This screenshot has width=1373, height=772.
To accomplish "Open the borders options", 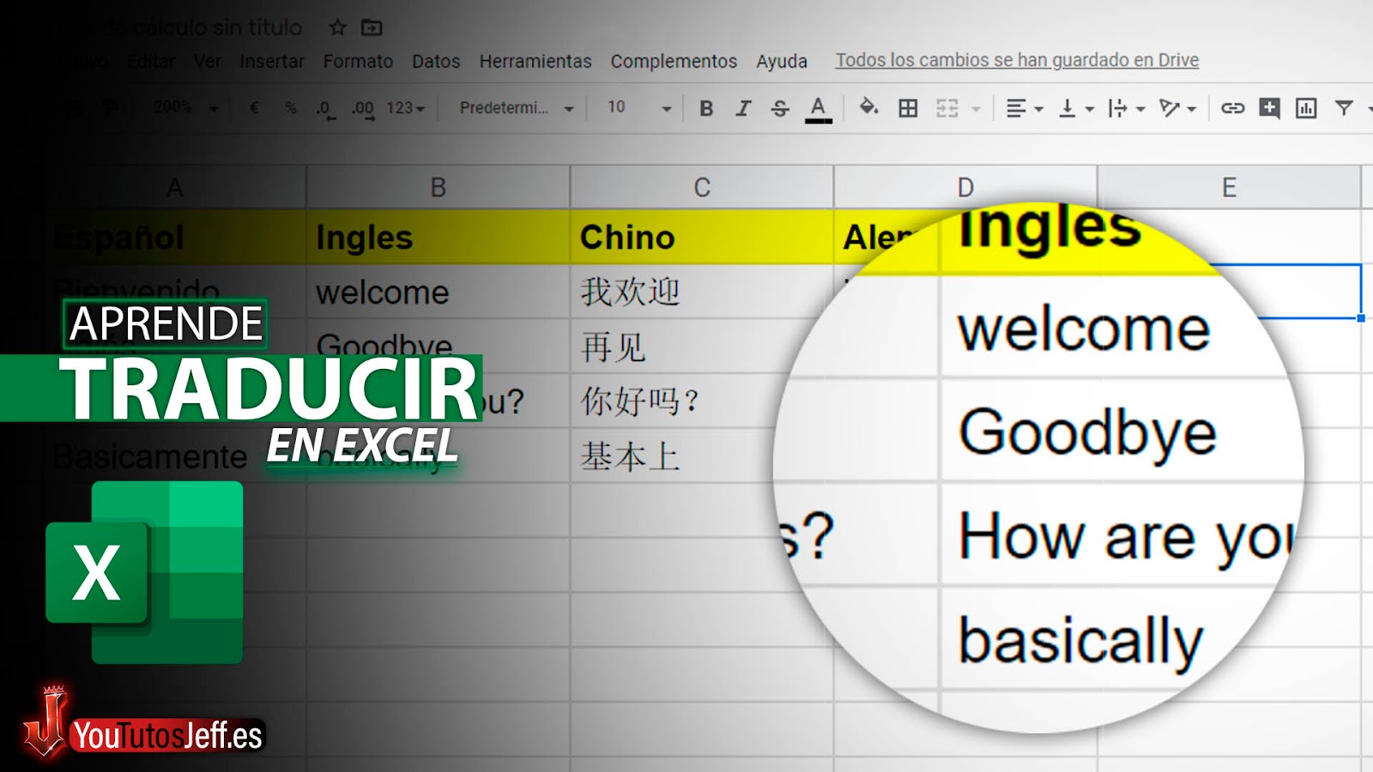I will [x=907, y=108].
